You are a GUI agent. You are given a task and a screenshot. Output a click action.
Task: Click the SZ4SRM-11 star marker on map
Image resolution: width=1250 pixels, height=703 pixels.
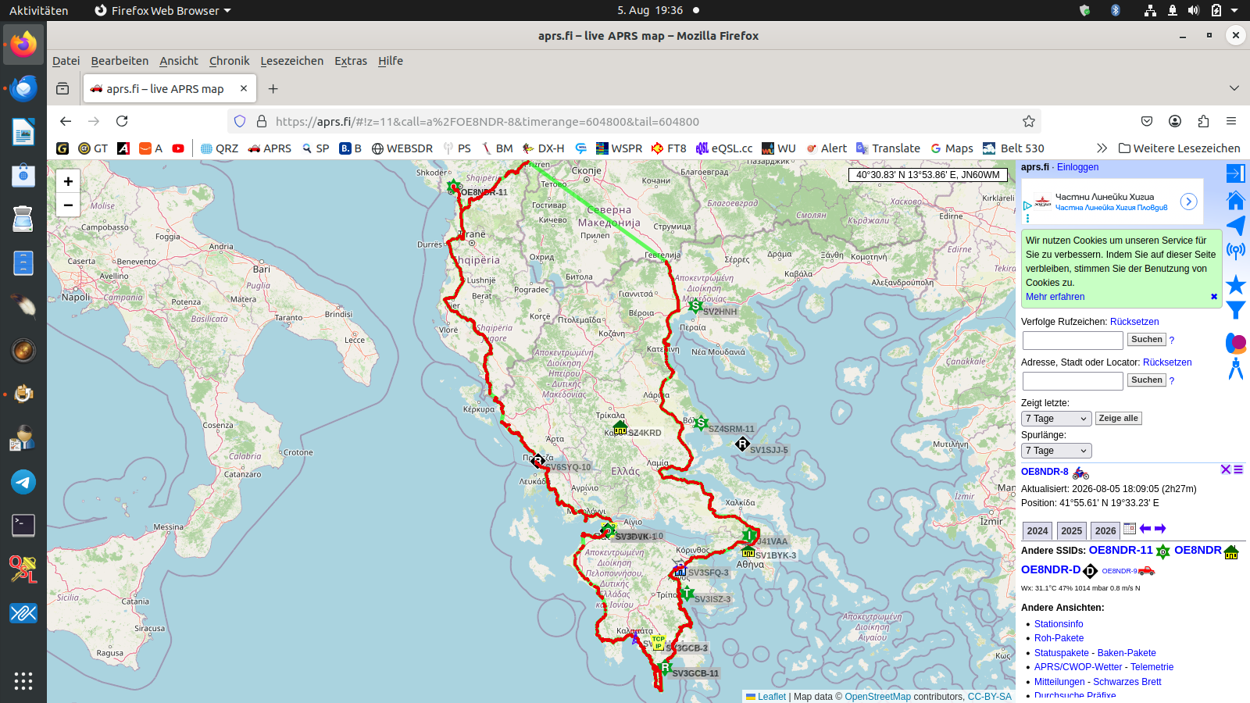click(701, 423)
